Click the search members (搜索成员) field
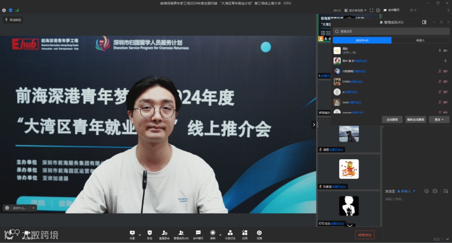 coord(391,31)
